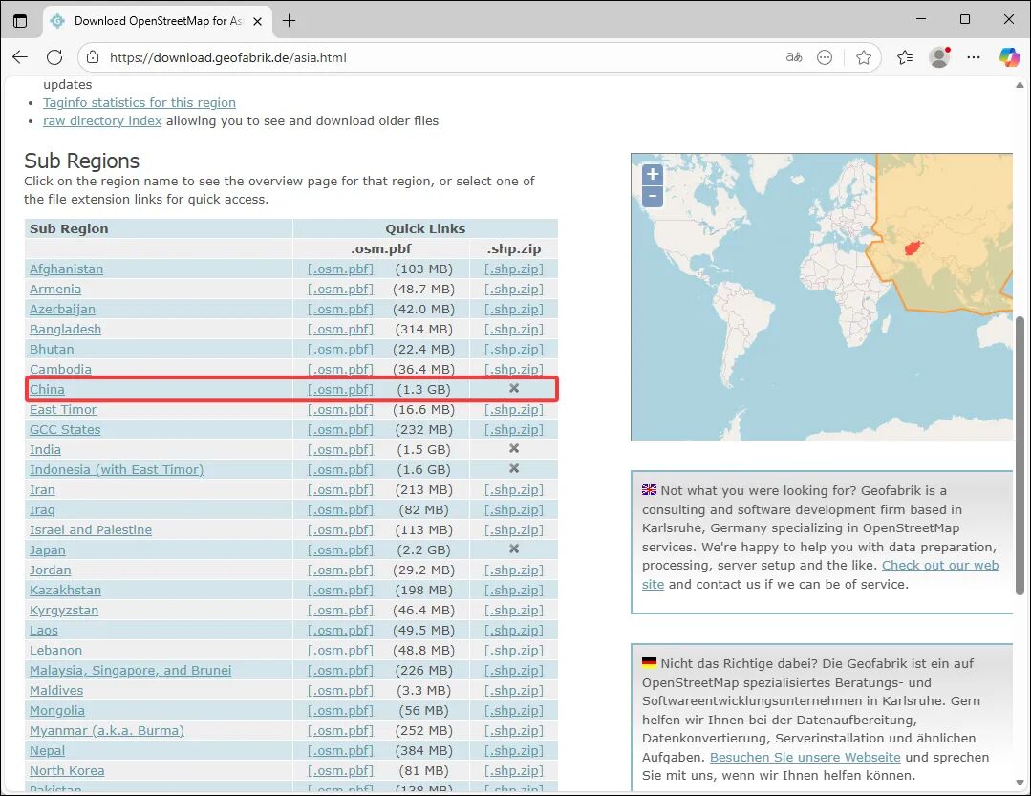The image size is (1031, 796).
Task: Open the India region page
Action: (45, 449)
